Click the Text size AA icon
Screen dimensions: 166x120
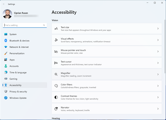click(56, 28)
